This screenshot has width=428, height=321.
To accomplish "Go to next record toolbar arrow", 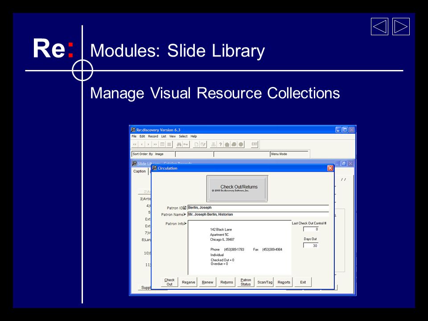I will 148,144.
